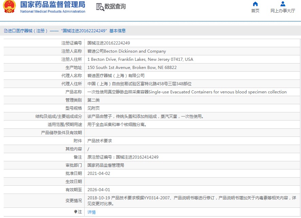Viewport: 301px width, 218px height.
Task: Click the 生产地址 label
Action: point(74,68)
